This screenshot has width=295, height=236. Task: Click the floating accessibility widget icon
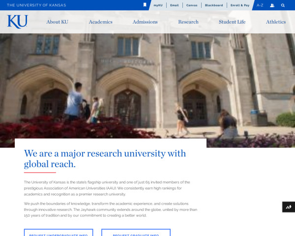coord(289,206)
